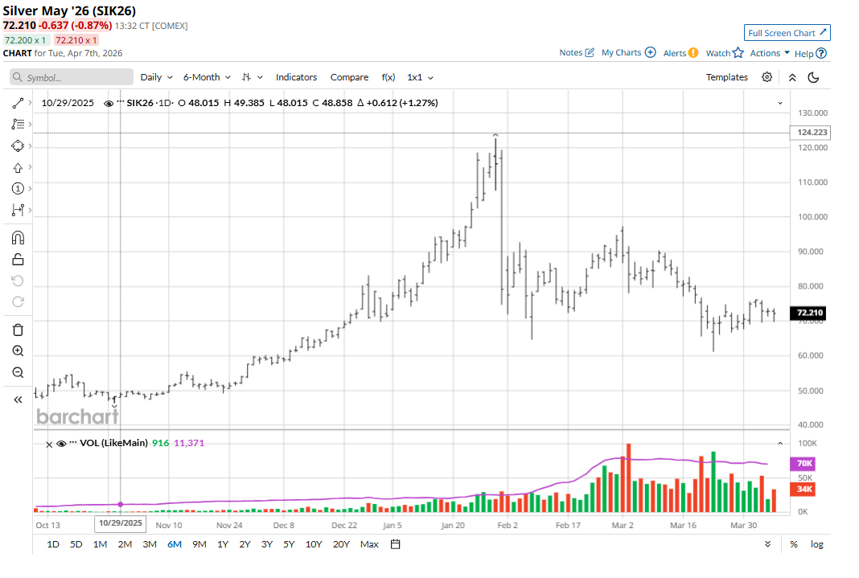Expand bottom panel with double-chevron down
The width and height of the screenshot is (859, 578).
coord(767,544)
